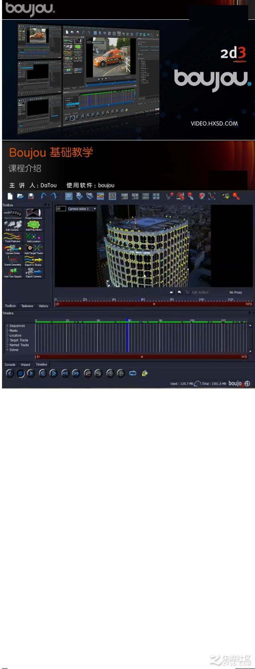Click the yellow padlock icon beside loop button
This screenshot has width=255, height=669.
click(144, 373)
